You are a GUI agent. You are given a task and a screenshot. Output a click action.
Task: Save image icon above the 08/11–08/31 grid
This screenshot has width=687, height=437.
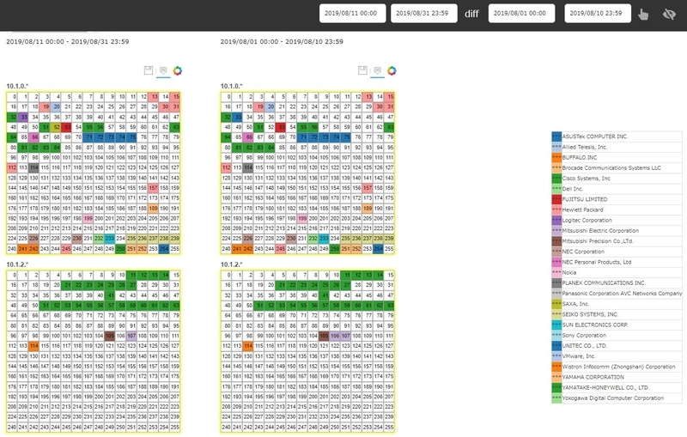tap(149, 70)
